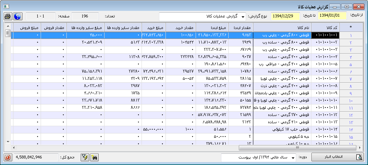
Task: Click the lightning filter icon
Action: pos(85,157)
